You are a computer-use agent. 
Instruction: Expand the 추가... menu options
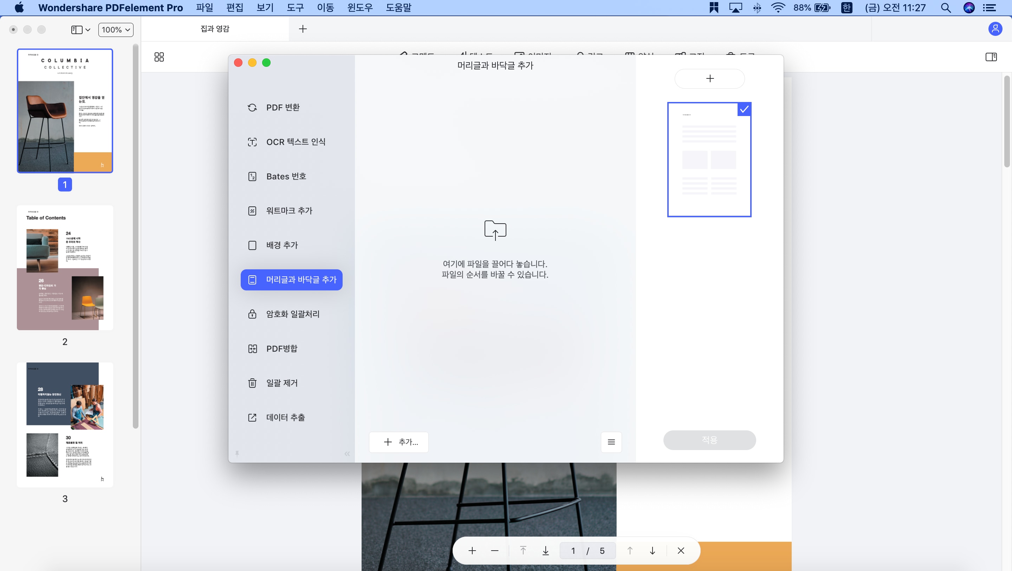click(401, 442)
